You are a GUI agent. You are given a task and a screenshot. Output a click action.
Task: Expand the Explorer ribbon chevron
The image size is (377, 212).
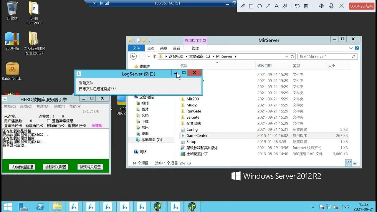[x=351, y=48]
